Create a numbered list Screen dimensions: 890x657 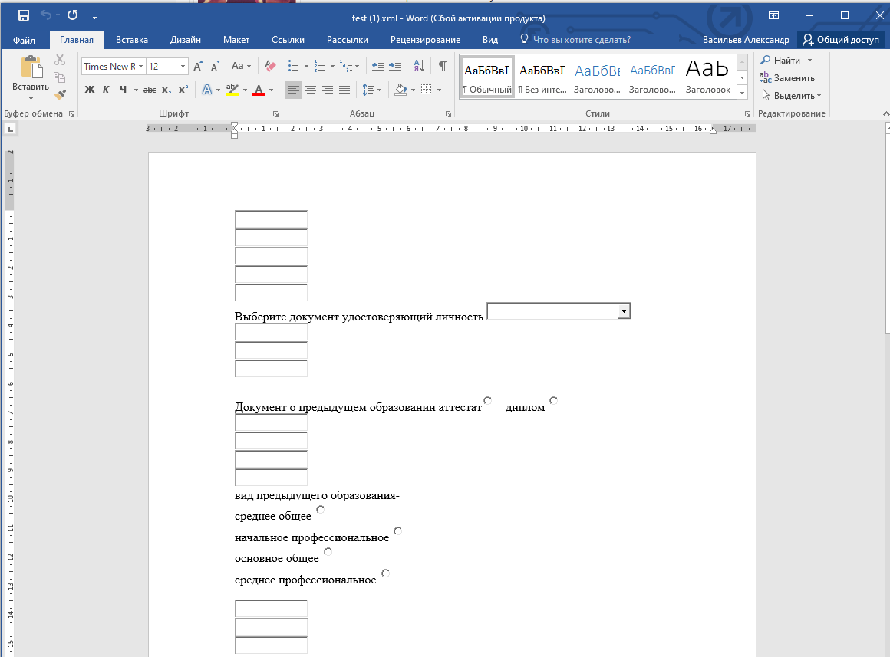coord(320,67)
